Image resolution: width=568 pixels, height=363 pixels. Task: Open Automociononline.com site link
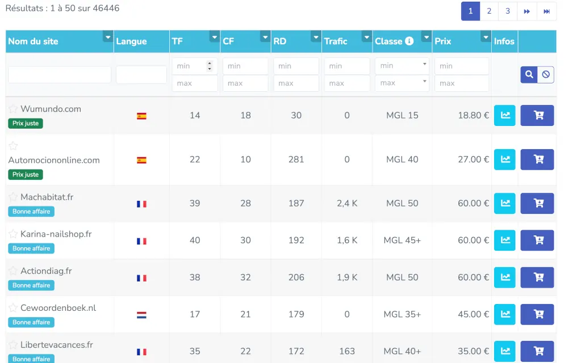point(54,160)
